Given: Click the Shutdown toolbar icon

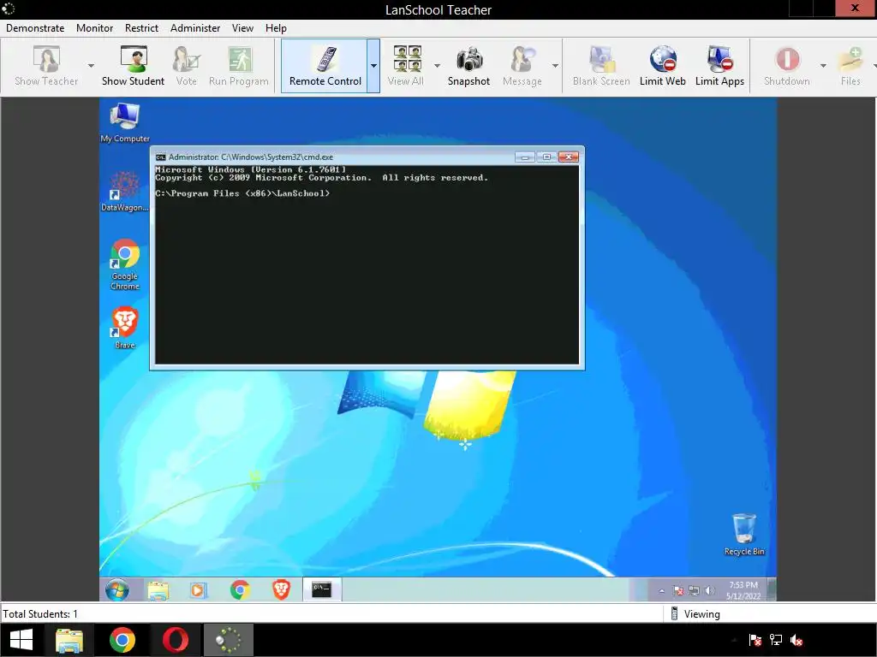Looking at the screenshot, I should (x=787, y=66).
